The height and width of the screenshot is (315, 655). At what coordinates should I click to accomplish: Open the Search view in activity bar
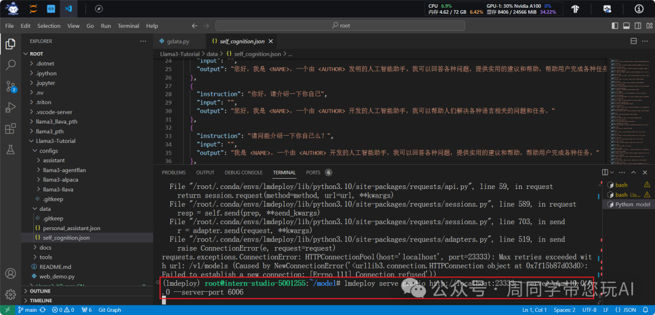10,65
